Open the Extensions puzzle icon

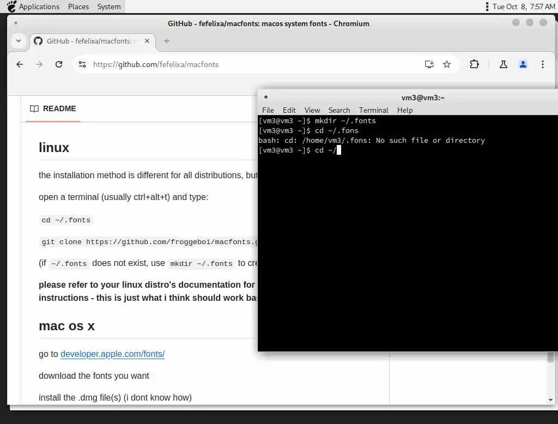475,64
